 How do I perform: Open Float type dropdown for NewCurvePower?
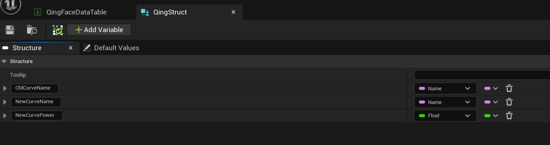(x=445, y=116)
